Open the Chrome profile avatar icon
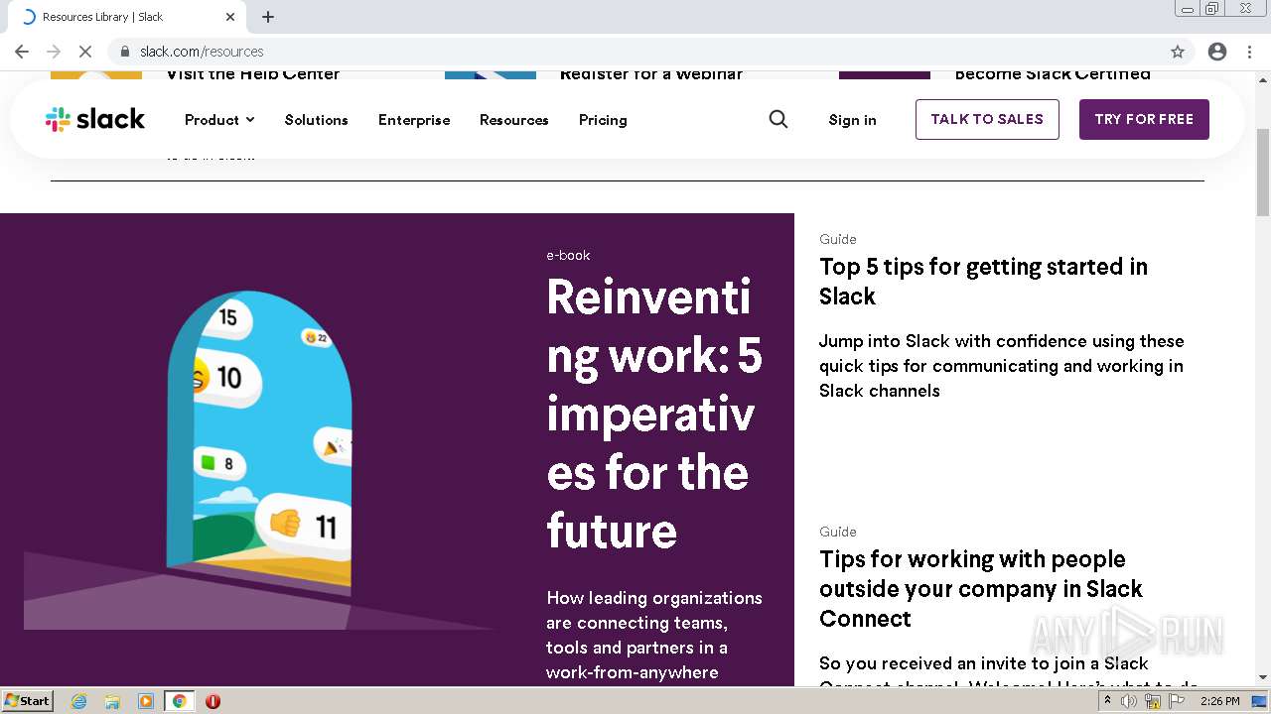This screenshot has width=1271, height=714. tap(1217, 52)
